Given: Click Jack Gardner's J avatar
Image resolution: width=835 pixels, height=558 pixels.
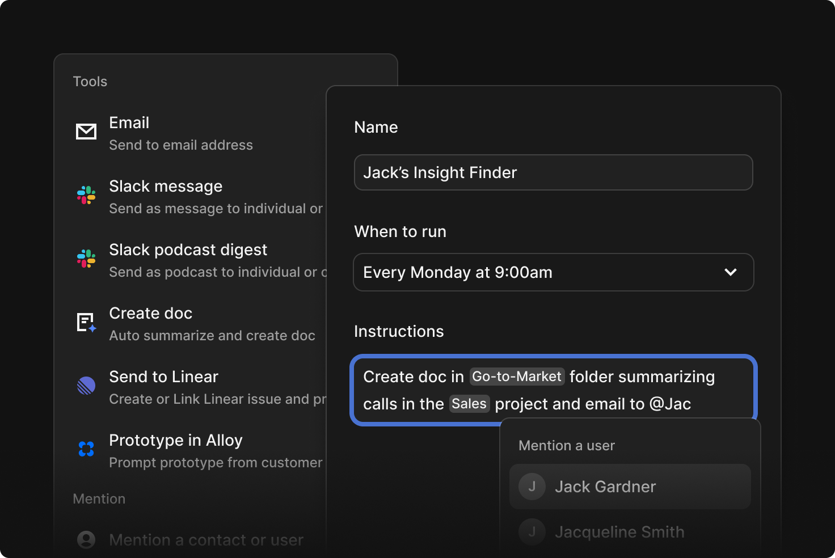Looking at the screenshot, I should [x=532, y=487].
